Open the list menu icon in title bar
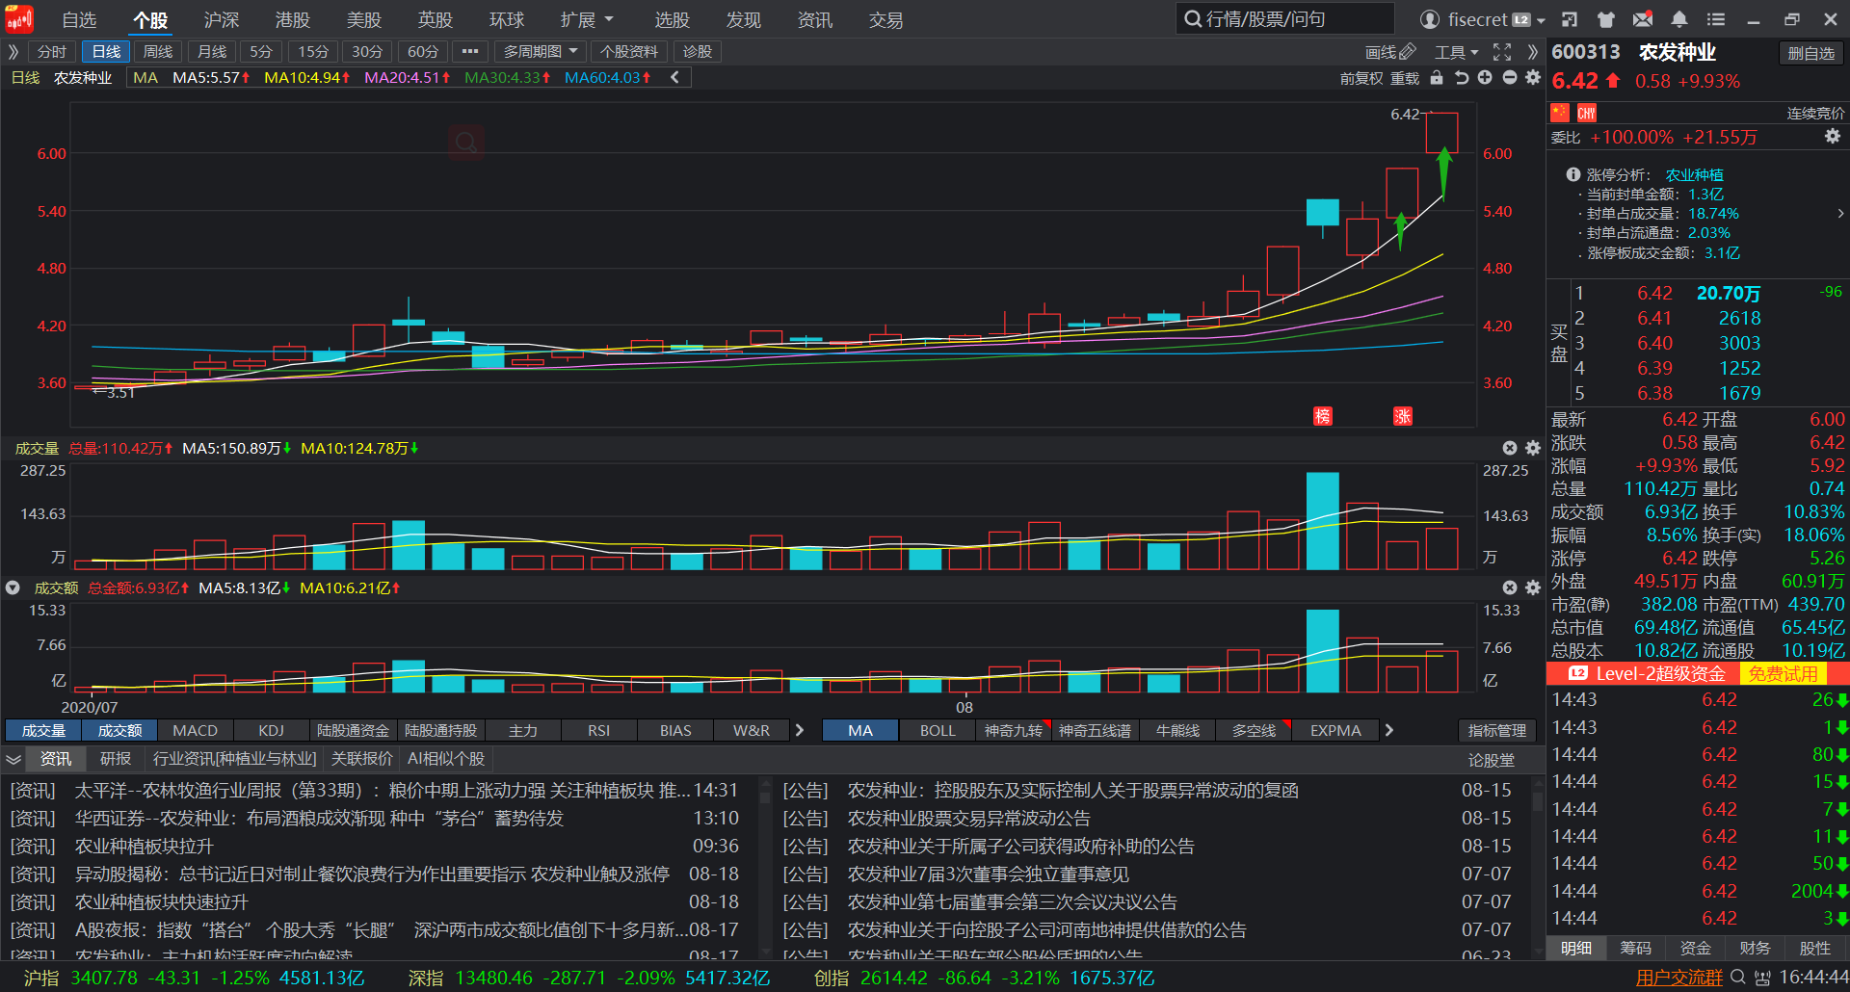This screenshot has height=992, width=1850. (1716, 19)
